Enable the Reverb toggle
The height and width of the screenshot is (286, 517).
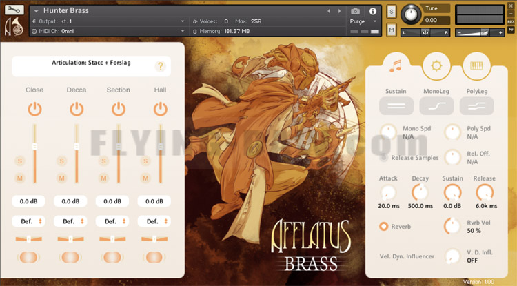(x=383, y=226)
